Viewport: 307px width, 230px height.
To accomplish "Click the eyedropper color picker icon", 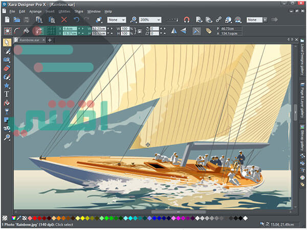I will tap(19, 218).
